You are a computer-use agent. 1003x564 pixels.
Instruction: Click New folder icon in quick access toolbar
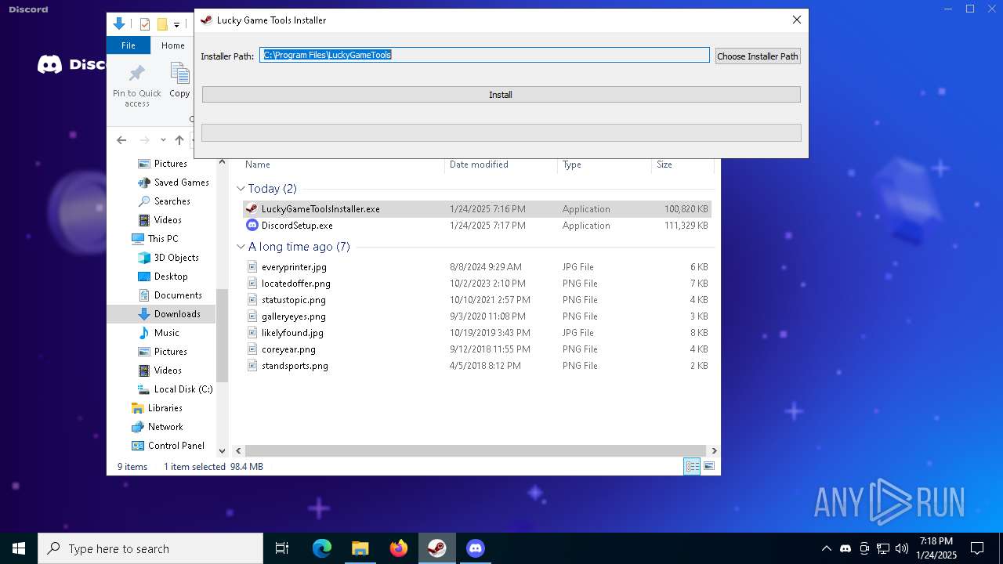pyautogui.click(x=162, y=24)
